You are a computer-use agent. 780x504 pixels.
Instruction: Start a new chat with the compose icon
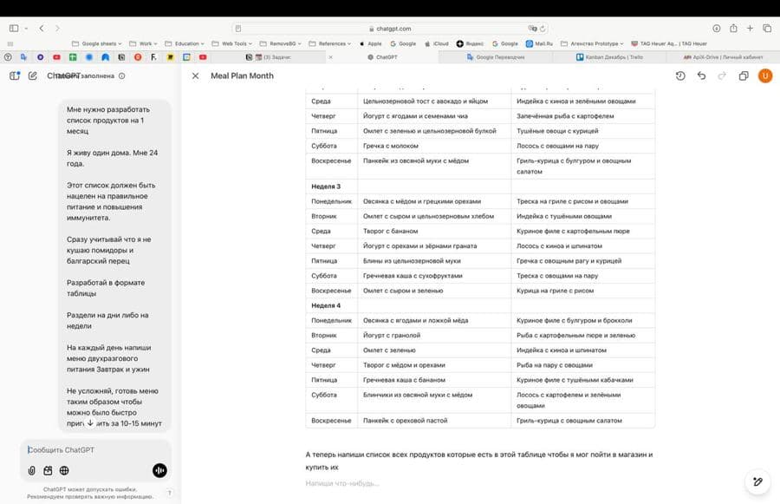(x=33, y=75)
